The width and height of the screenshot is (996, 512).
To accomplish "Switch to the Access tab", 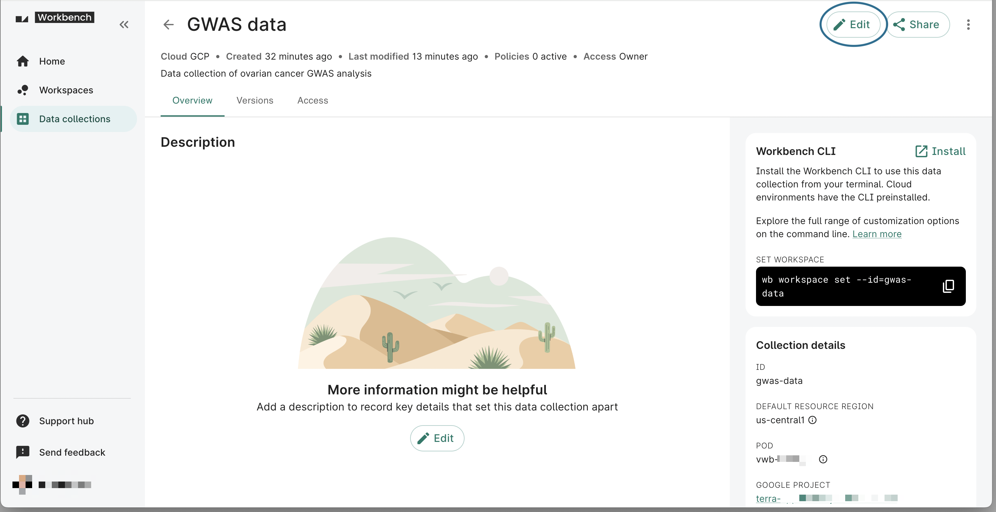I will pyautogui.click(x=312, y=101).
